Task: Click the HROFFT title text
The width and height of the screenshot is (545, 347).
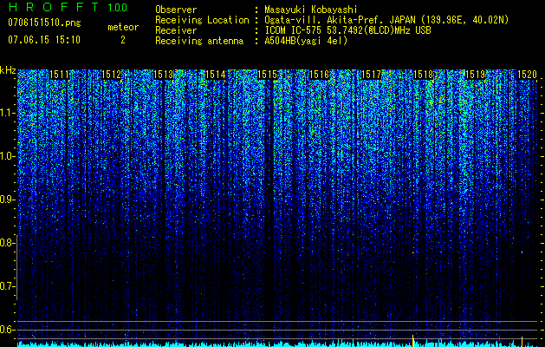Action: tap(55, 7)
